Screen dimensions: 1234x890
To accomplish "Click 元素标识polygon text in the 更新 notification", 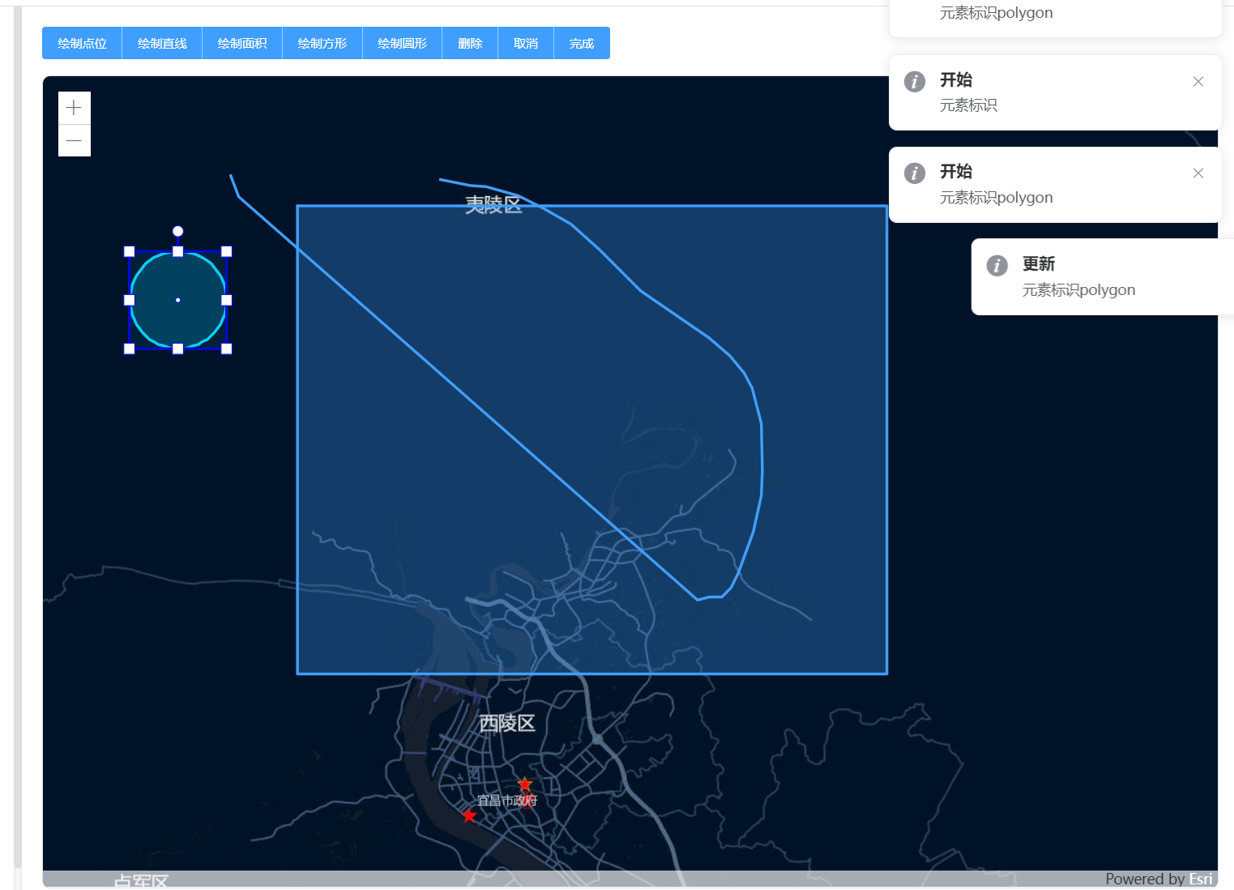I will pyautogui.click(x=1078, y=290).
